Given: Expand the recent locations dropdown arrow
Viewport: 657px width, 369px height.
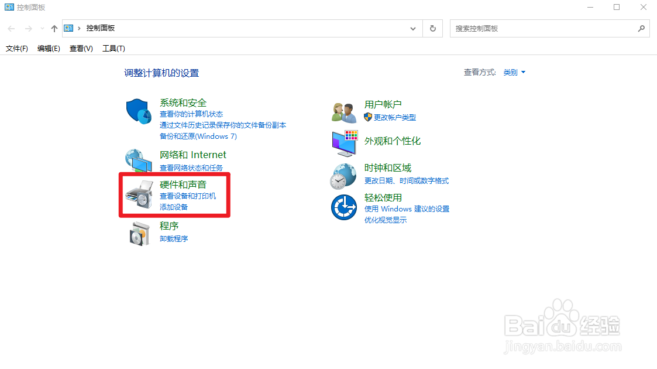Looking at the screenshot, I should click(x=42, y=29).
